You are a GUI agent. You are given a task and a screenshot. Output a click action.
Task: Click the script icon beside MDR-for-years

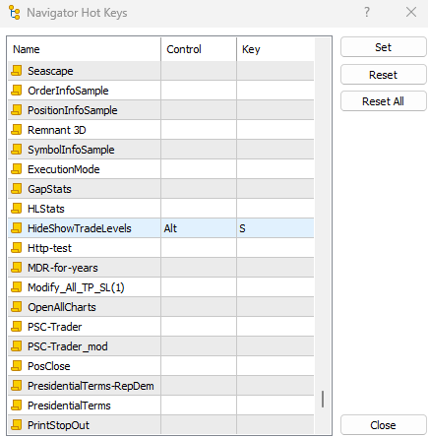(17, 268)
